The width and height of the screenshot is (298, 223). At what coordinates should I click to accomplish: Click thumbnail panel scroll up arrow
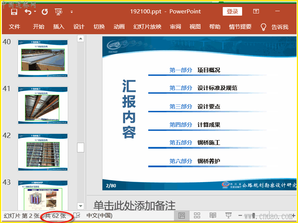click(80, 39)
